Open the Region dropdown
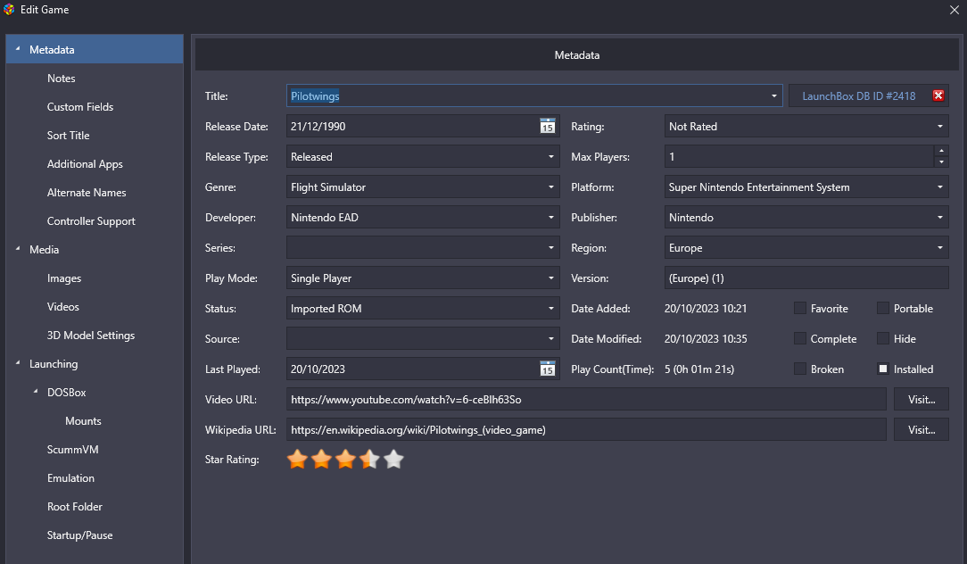The height and width of the screenshot is (564, 967). pos(940,247)
